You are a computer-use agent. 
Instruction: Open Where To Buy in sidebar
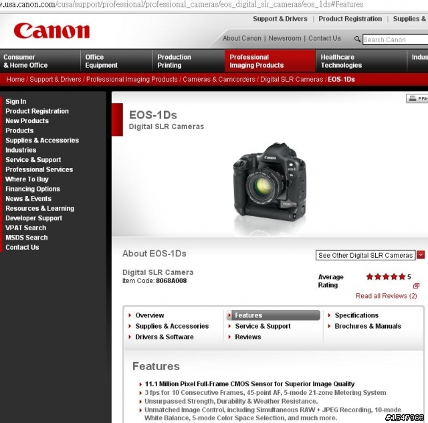click(x=27, y=179)
